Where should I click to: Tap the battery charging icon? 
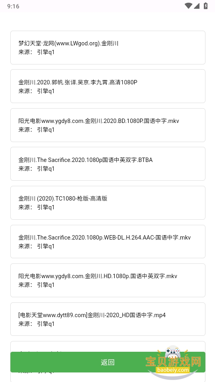[x=205, y=6]
